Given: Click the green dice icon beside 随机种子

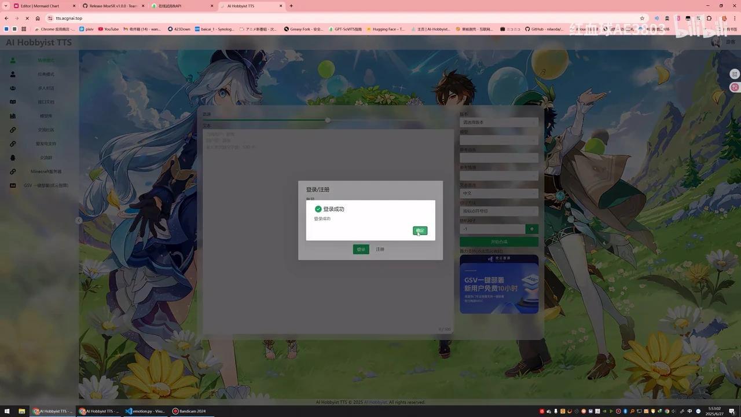Looking at the screenshot, I should tap(531, 229).
